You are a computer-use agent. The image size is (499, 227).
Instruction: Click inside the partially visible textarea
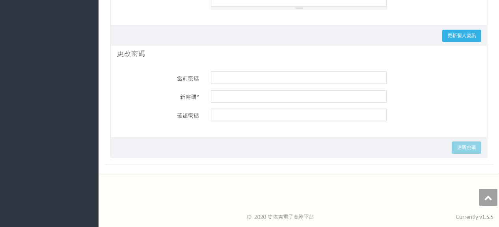coord(299,2)
